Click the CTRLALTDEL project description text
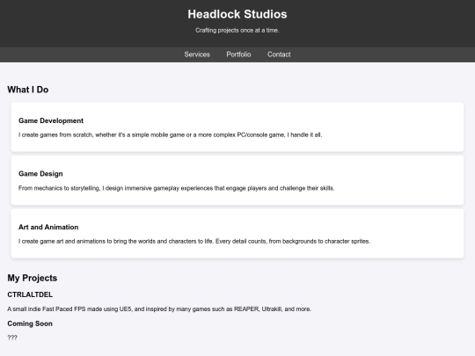475x356 pixels. [159, 309]
